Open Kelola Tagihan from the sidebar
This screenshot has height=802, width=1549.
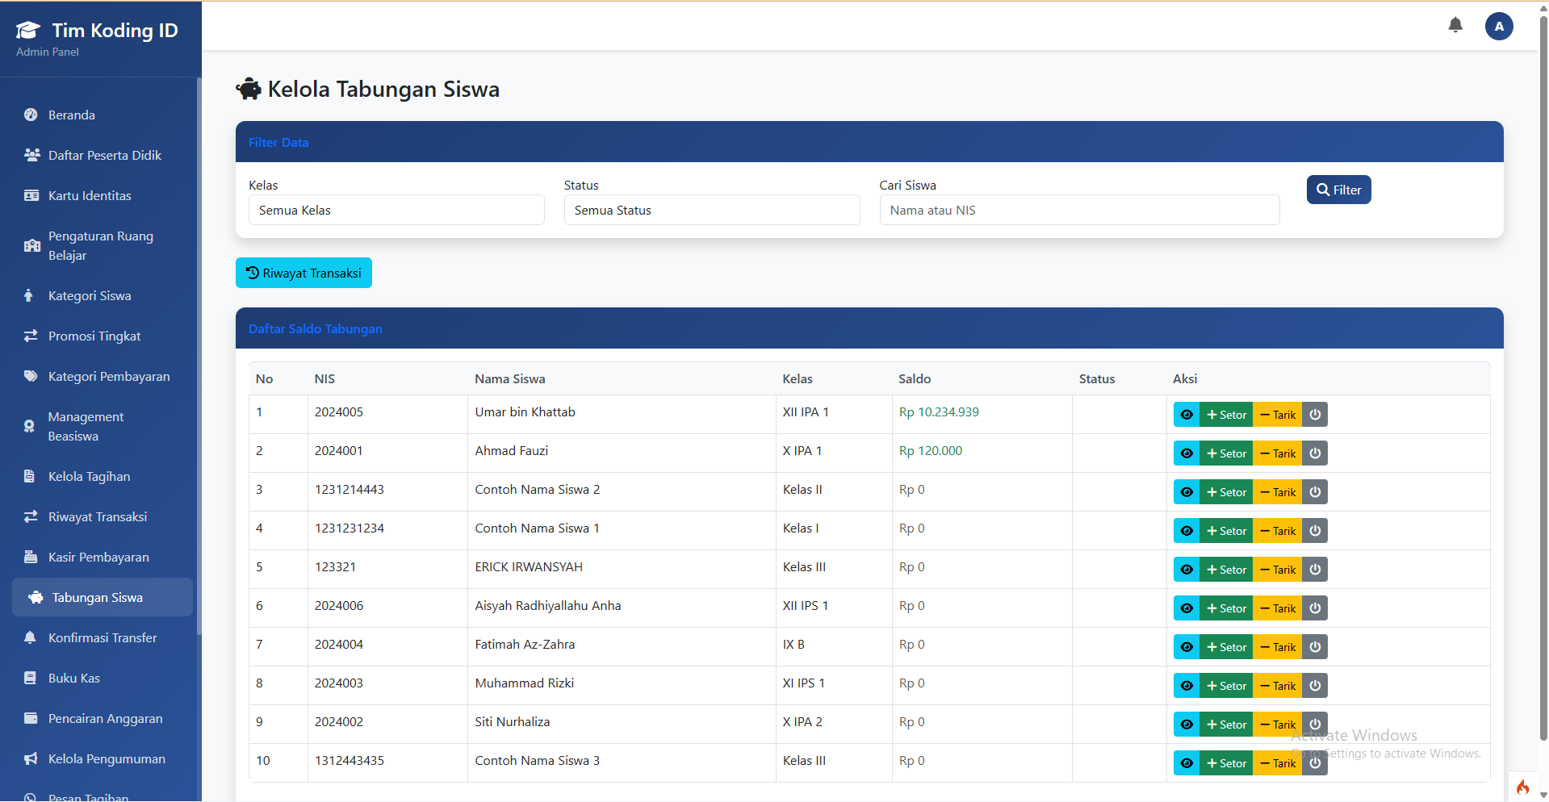(x=30, y=476)
